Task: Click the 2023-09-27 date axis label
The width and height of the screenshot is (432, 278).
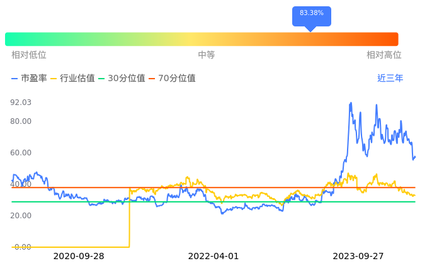Action: point(358,257)
